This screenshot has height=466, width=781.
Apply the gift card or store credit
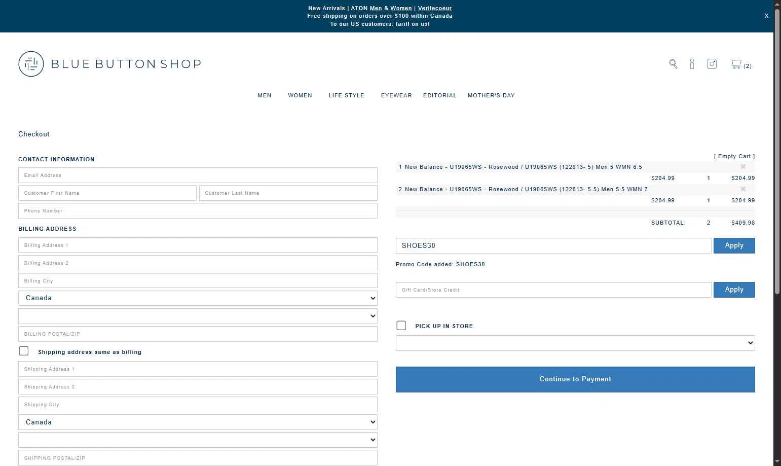click(734, 290)
